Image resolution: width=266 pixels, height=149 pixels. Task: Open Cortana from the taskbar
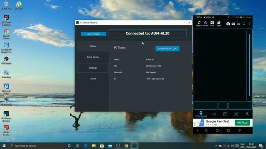[69, 146]
